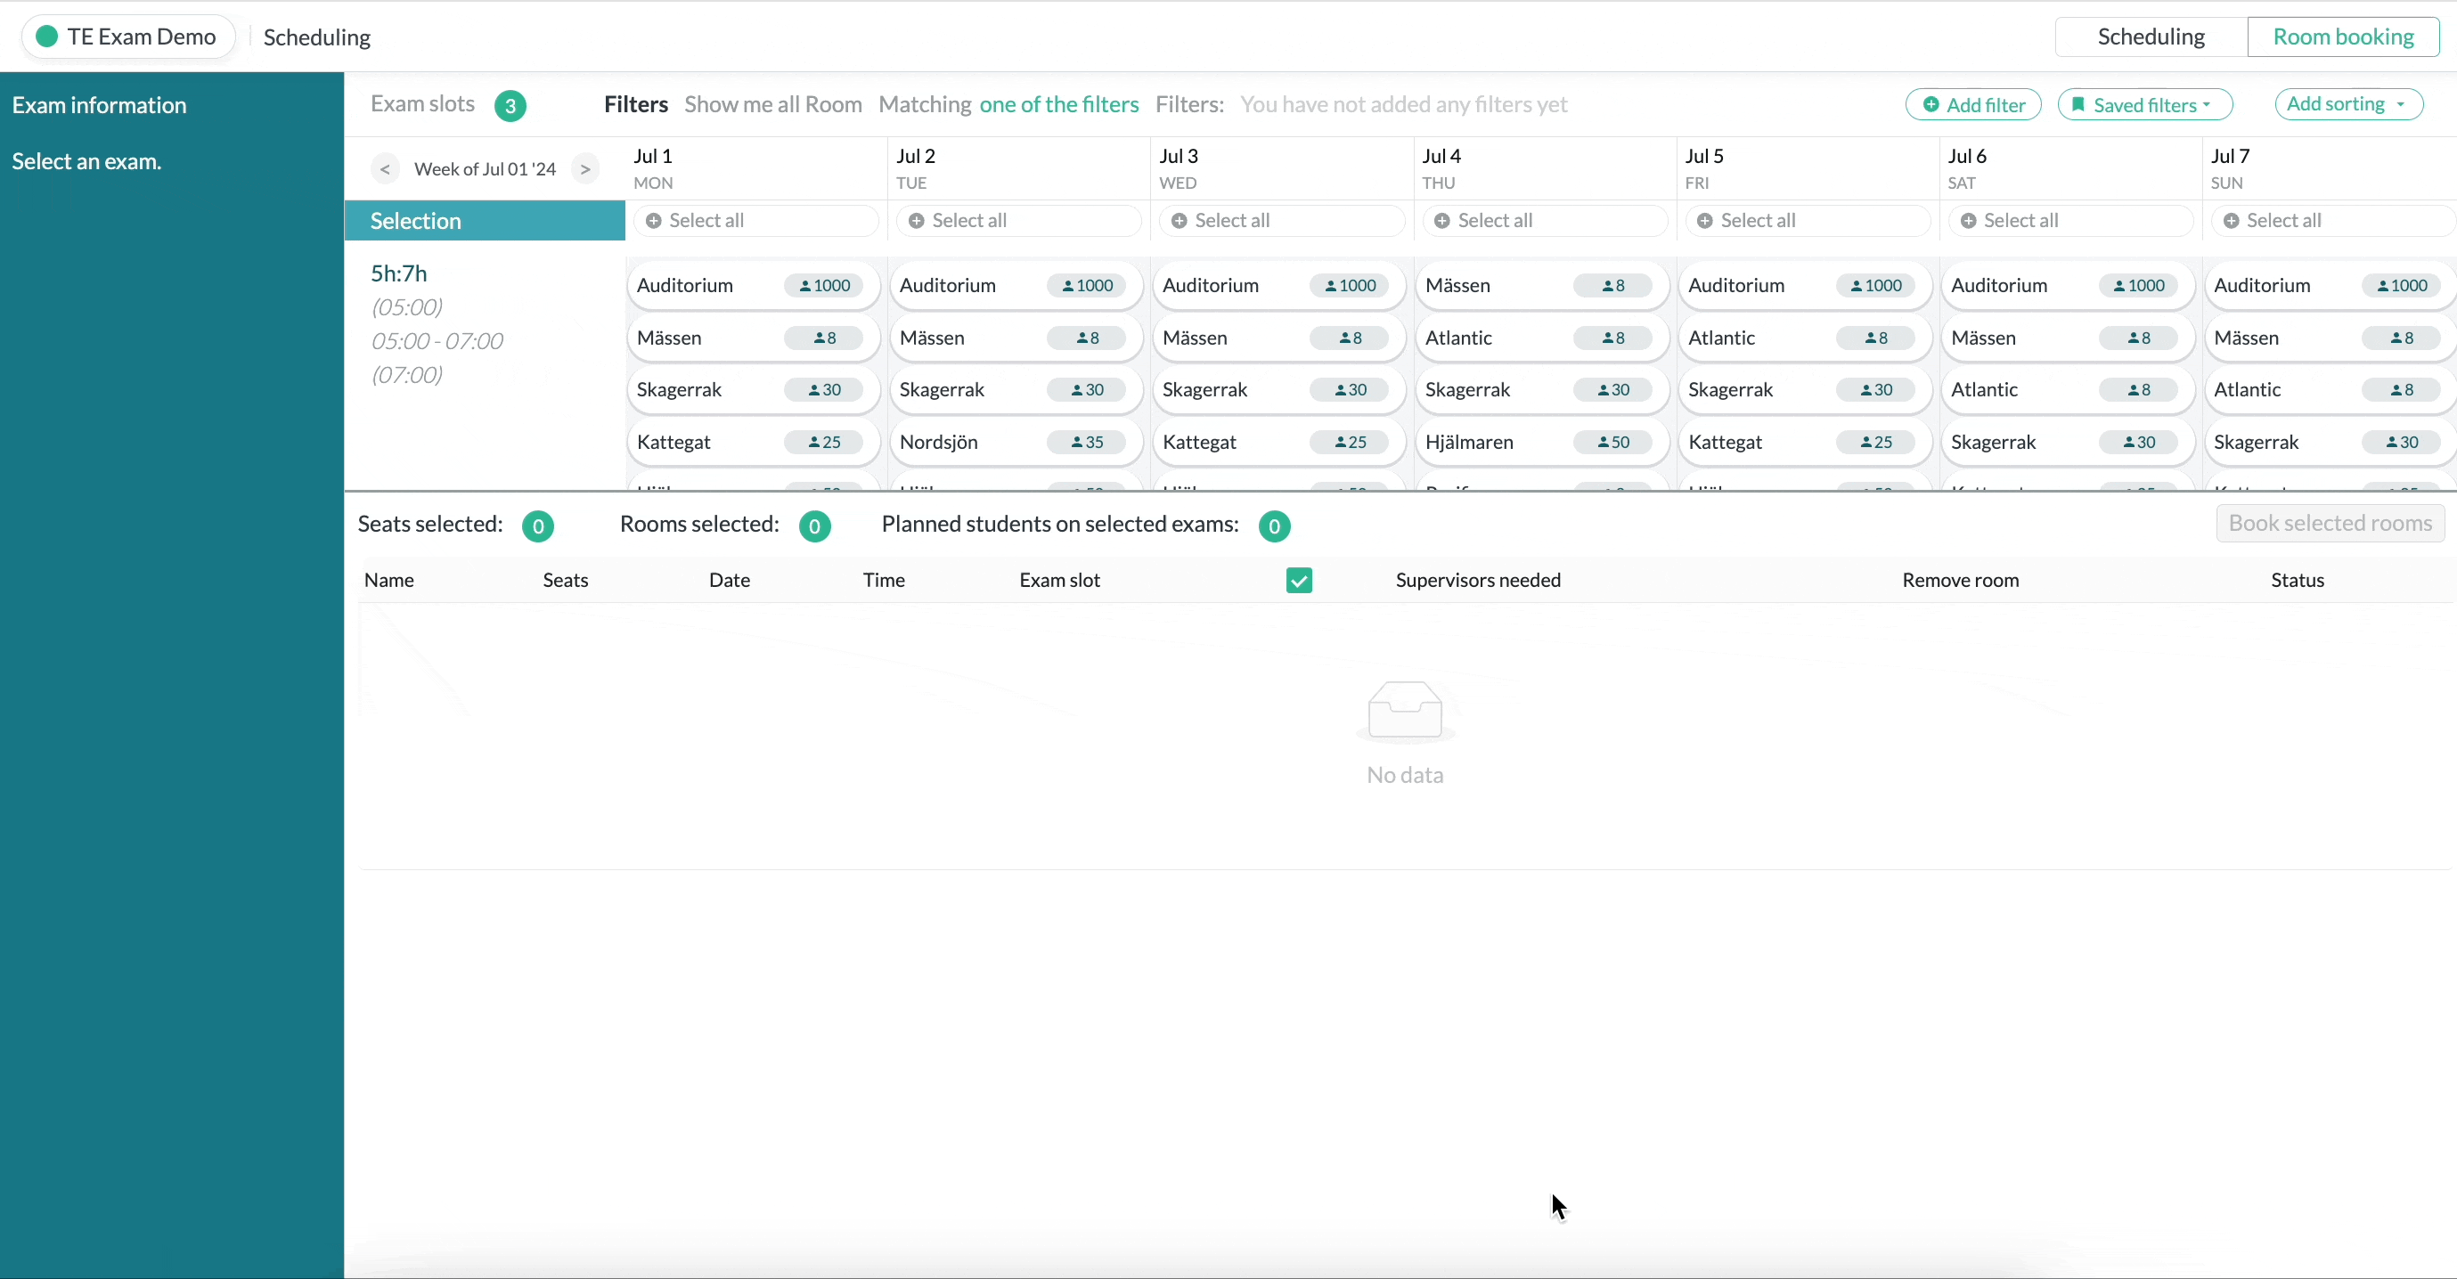Select Skagerrak room on Jul 1
This screenshot has width=2457, height=1279.
752,390
